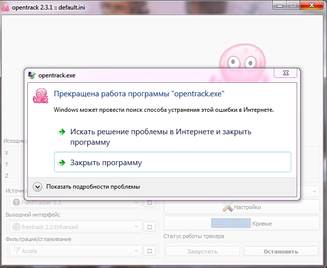Click 'Статус работы трекера' label
Viewport: 327px width, 268px height.
(194, 236)
